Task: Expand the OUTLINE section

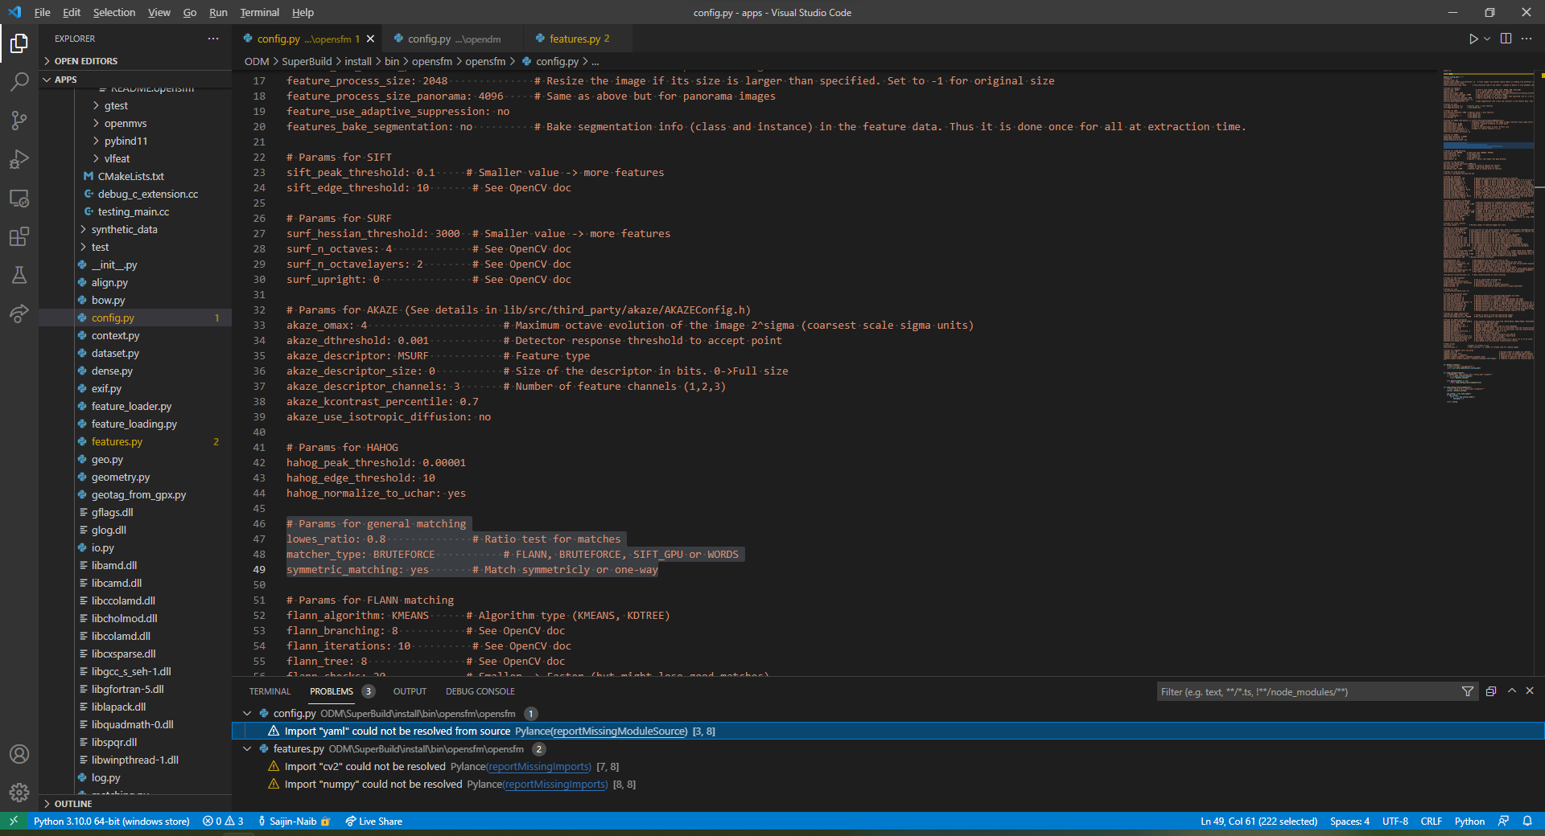Action: click(73, 803)
